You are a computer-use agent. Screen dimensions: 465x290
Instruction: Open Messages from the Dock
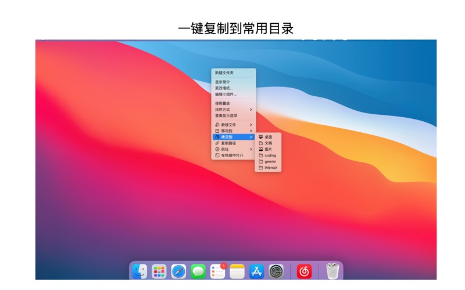pos(198,271)
